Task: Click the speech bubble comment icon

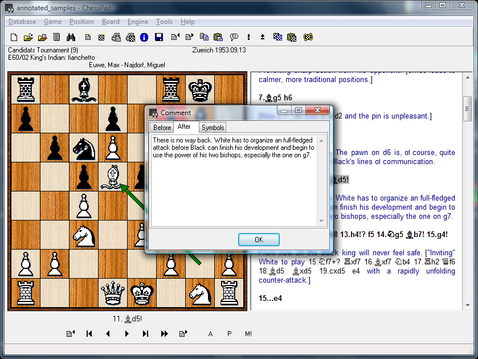Action: [234, 38]
